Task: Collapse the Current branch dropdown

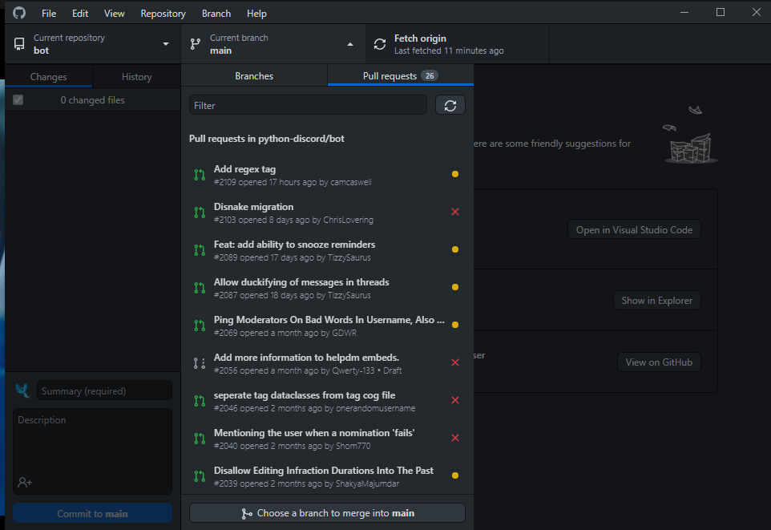Action: (x=350, y=44)
